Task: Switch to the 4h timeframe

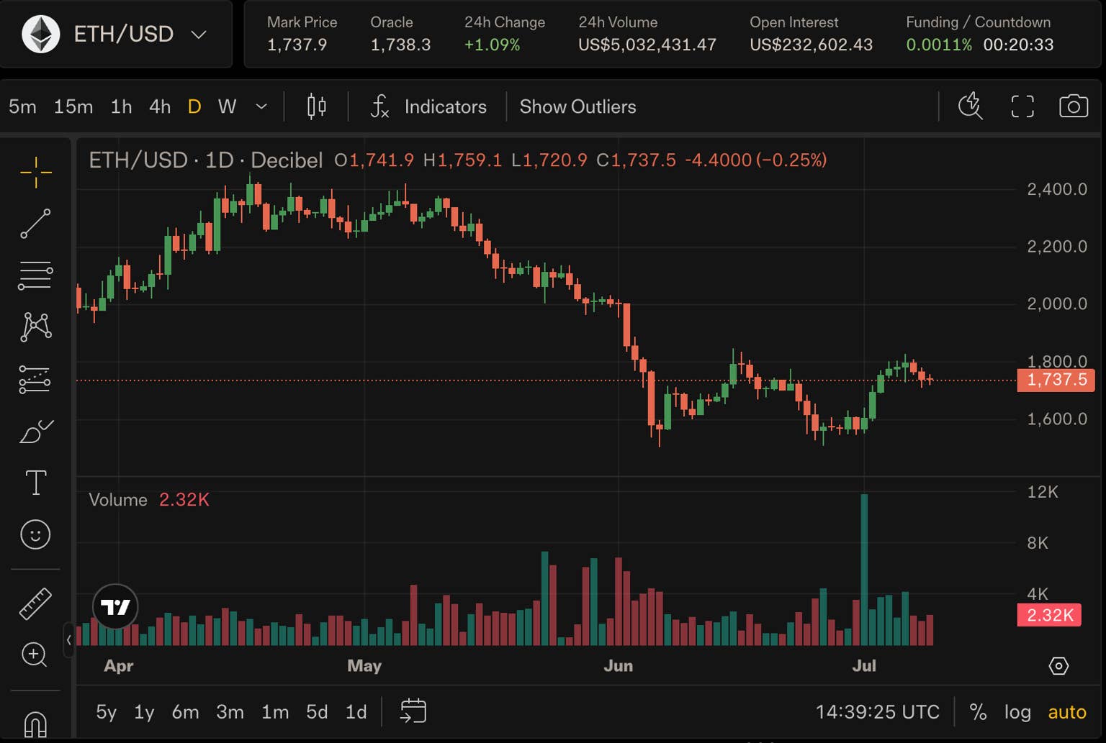Action: coord(160,106)
